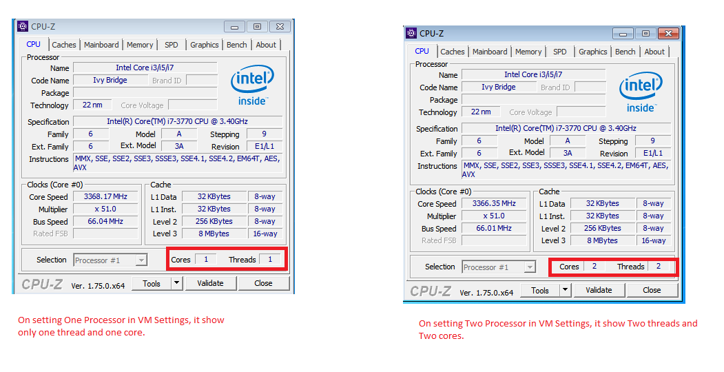Open Tools dropdown arrow in right window
Viewport: 724px width, 372px height.
tap(565, 290)
